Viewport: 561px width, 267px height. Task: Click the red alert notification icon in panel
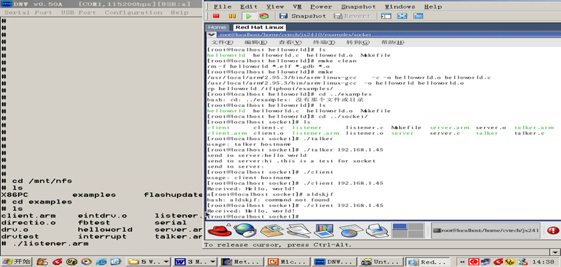[553, 231]
